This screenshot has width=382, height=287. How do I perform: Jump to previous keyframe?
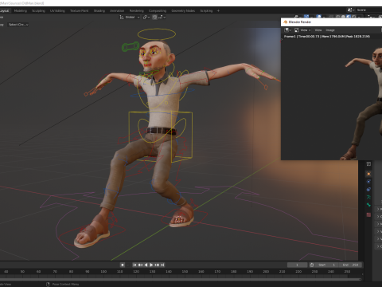point(140,265)
